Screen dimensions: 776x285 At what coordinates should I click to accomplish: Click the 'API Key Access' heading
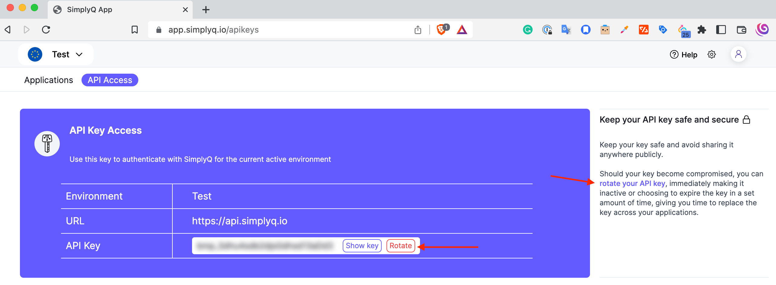(106, 130)
